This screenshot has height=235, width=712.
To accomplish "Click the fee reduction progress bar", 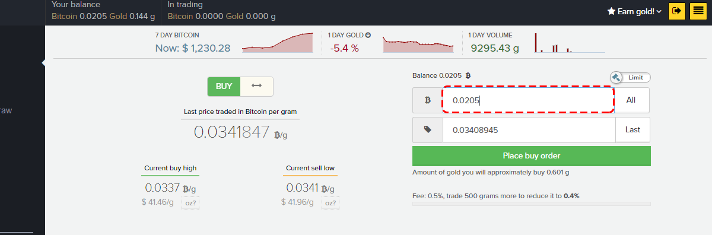I will coord(532,204).
